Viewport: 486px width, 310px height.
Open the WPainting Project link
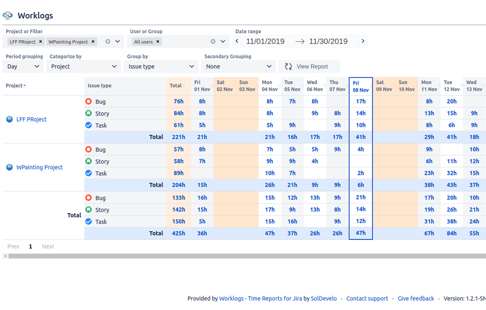click(39, 167)
